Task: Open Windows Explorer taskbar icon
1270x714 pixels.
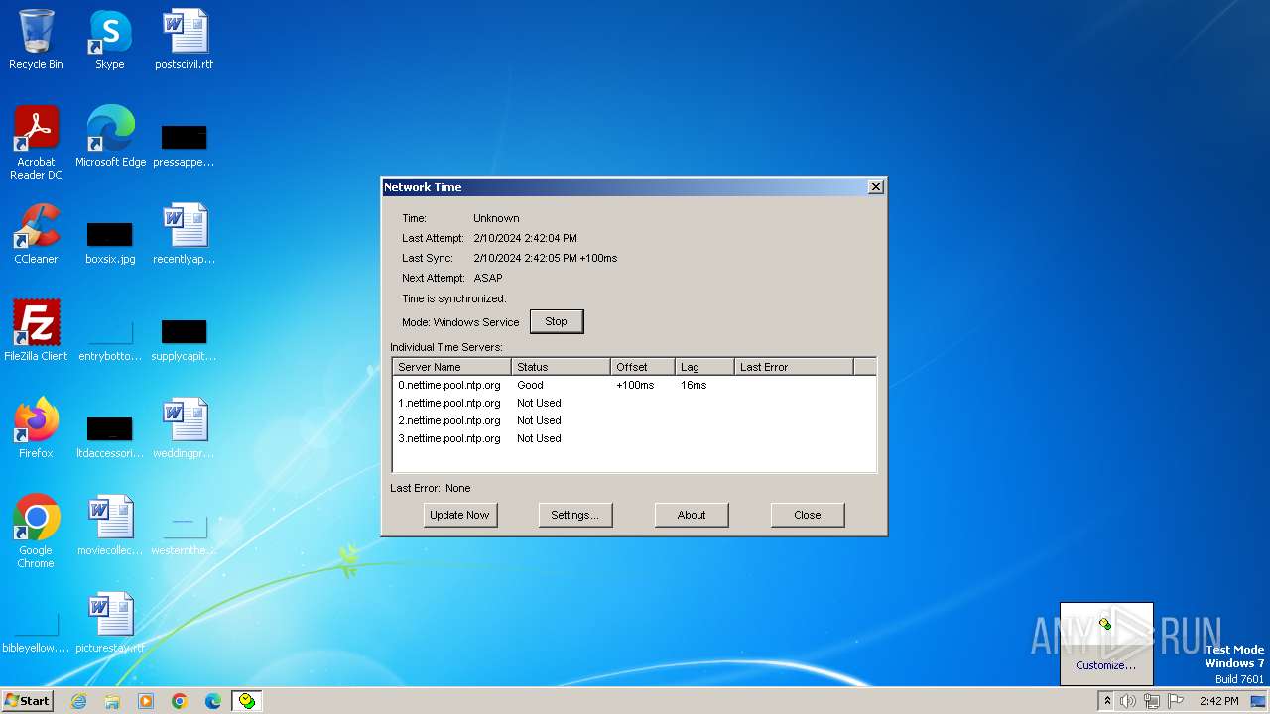Action: pyautogui.click(x=112, y=701)
